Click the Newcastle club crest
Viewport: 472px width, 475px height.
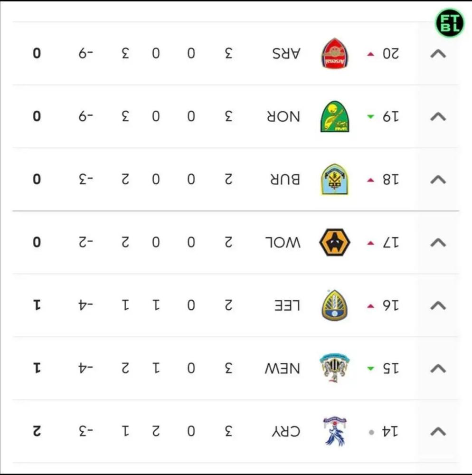335,368
